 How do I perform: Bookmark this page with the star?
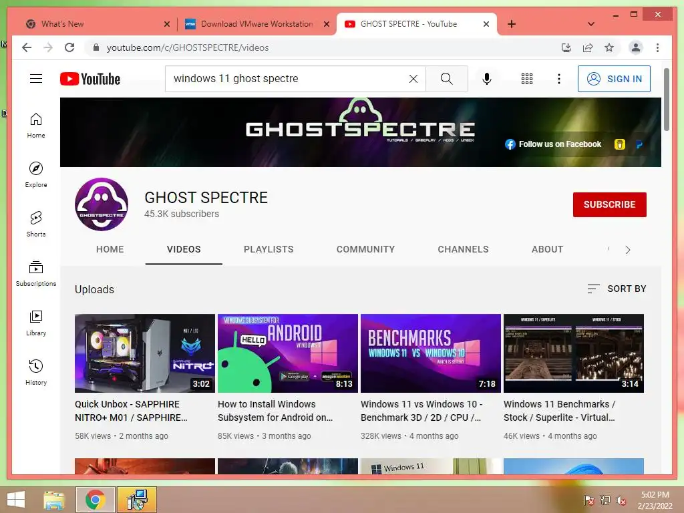609,47
